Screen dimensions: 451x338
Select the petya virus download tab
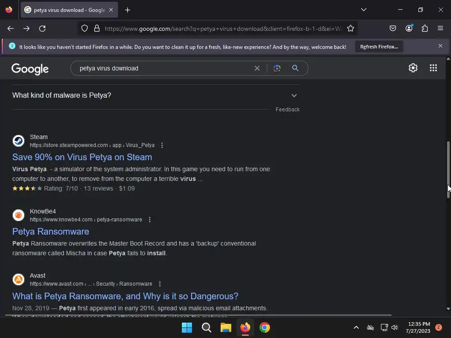[x=69, y=10]
